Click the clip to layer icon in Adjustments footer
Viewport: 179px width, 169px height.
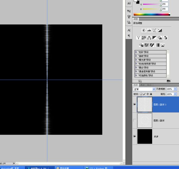point(169,81)
